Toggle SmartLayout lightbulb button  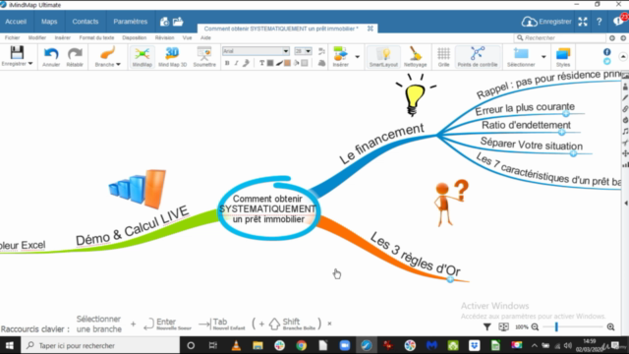click(x=383, y=57)
